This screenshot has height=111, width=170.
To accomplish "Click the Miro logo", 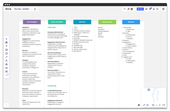I will coord(8,9).
